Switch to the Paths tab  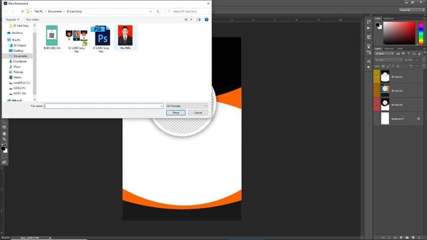(x=400, y=49)
